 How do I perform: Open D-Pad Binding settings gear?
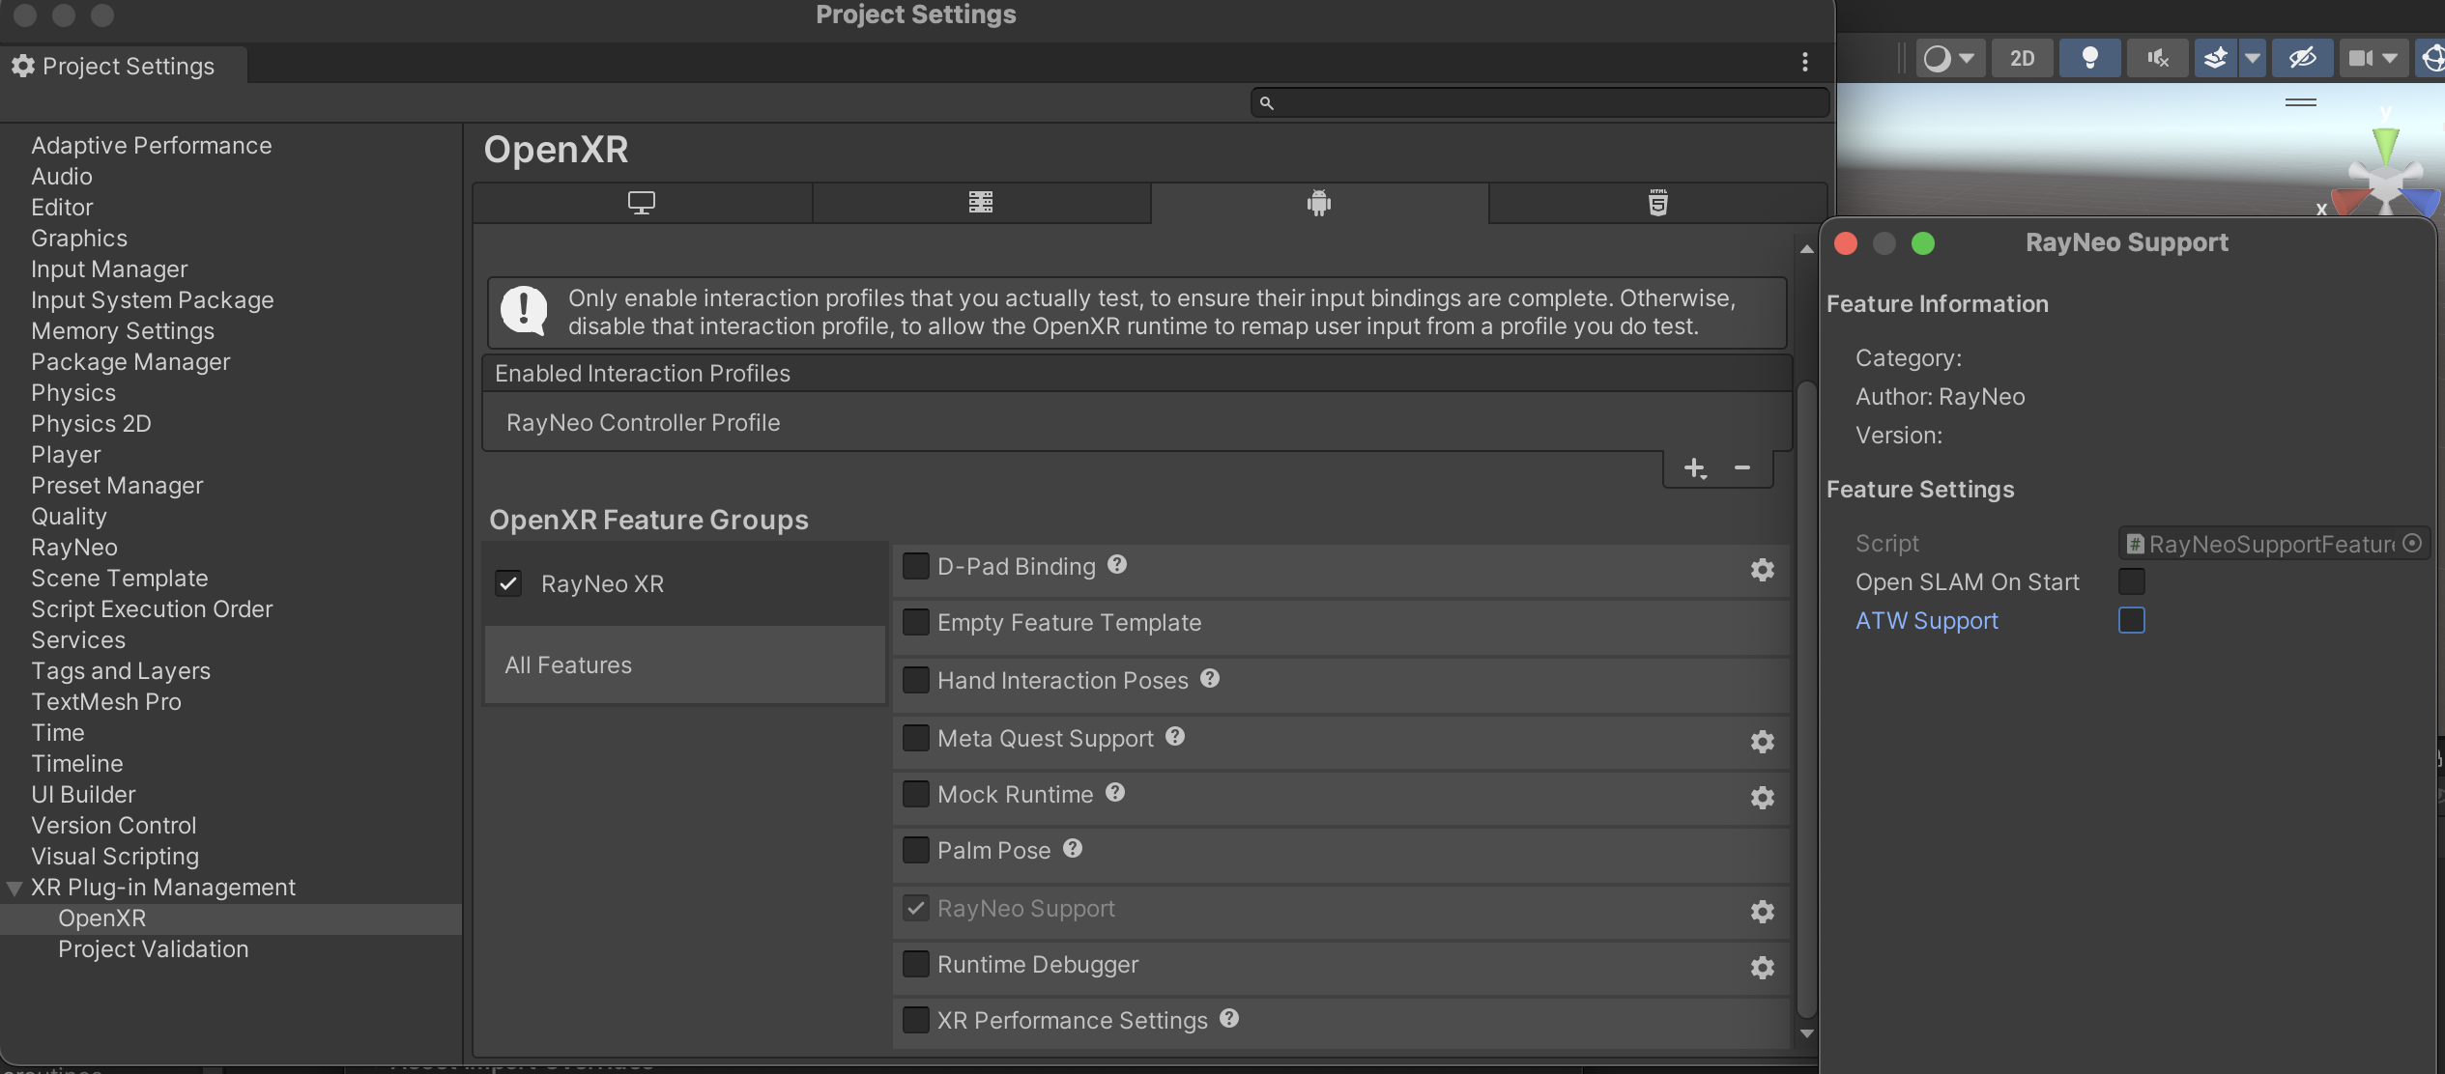1763,570
